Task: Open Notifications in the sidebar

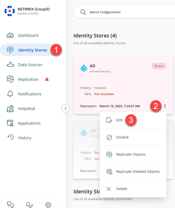Action: [x=30, y=94]
